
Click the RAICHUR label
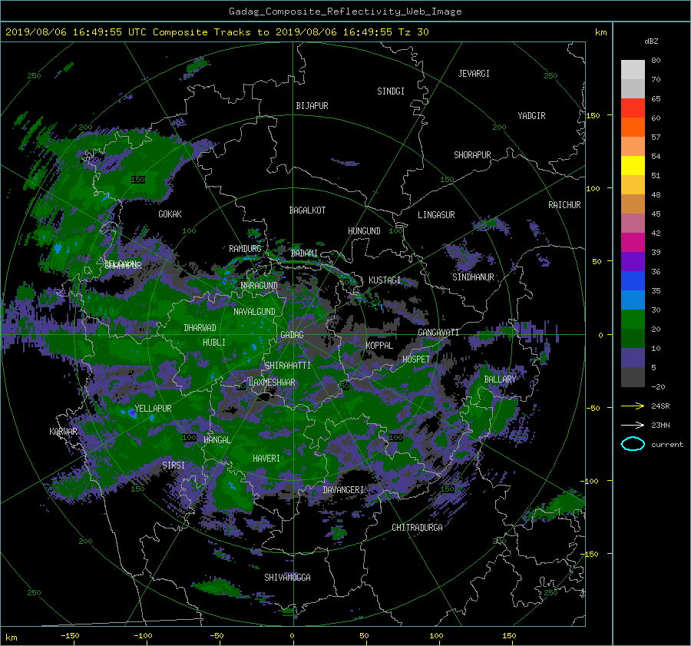pos(564,205)
